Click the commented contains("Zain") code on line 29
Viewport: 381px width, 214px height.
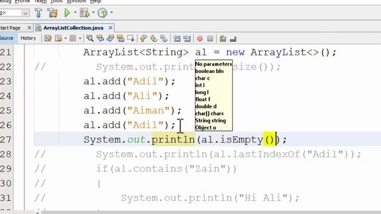167,169
